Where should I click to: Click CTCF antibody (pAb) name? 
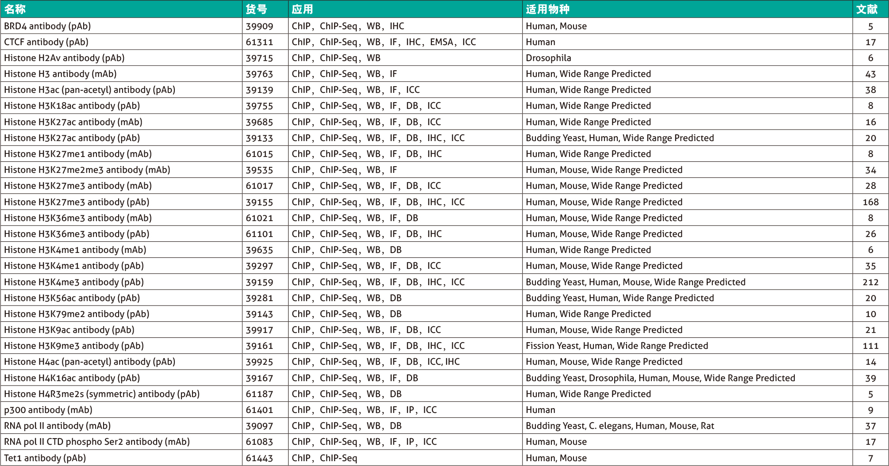pyautogui.click(x=46, y=42)
